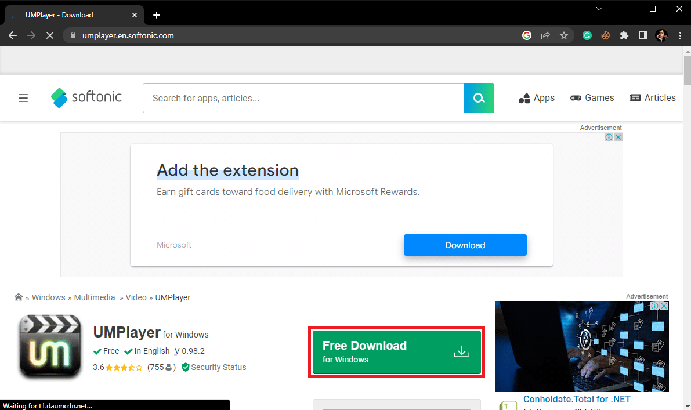Click the download arrow icon on green button

click(461, 352)
